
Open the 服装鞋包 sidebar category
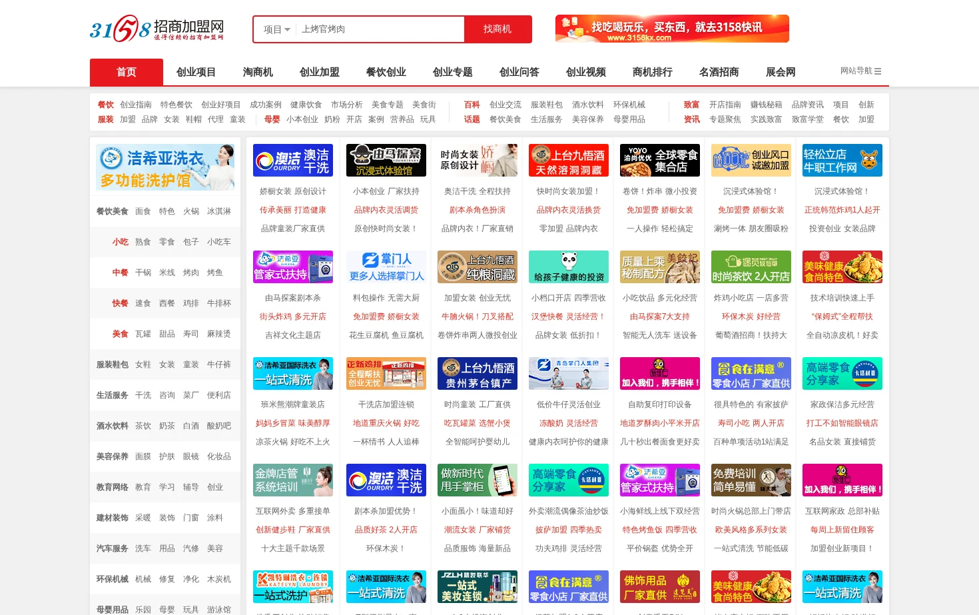click(x=113, y=364)
